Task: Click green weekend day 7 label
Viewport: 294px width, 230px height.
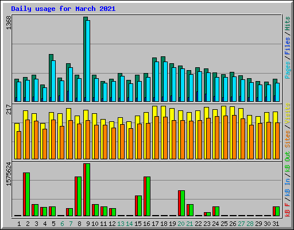Action: point(71,224)
